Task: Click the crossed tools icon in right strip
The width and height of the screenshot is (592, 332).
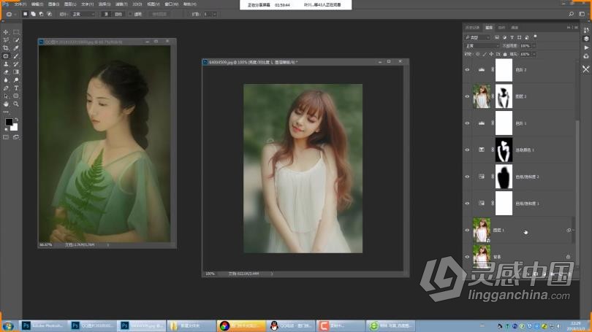Action: click(x=585, y=69)
